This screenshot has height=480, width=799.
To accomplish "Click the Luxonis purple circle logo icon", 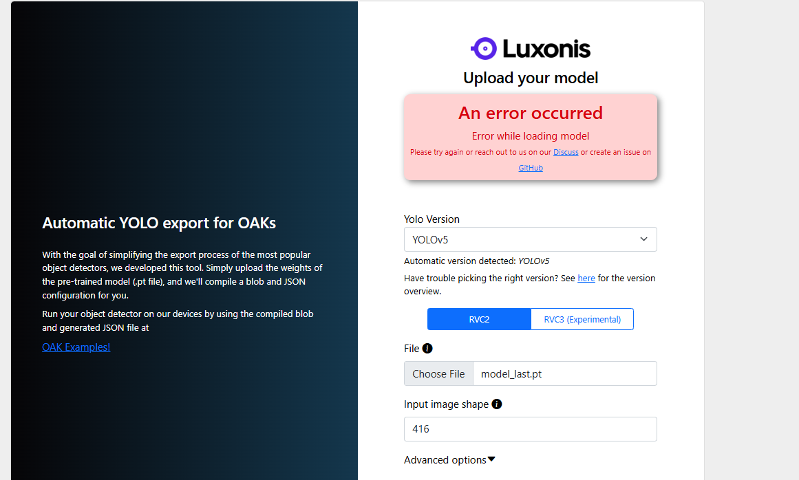I will coord(484,48).
